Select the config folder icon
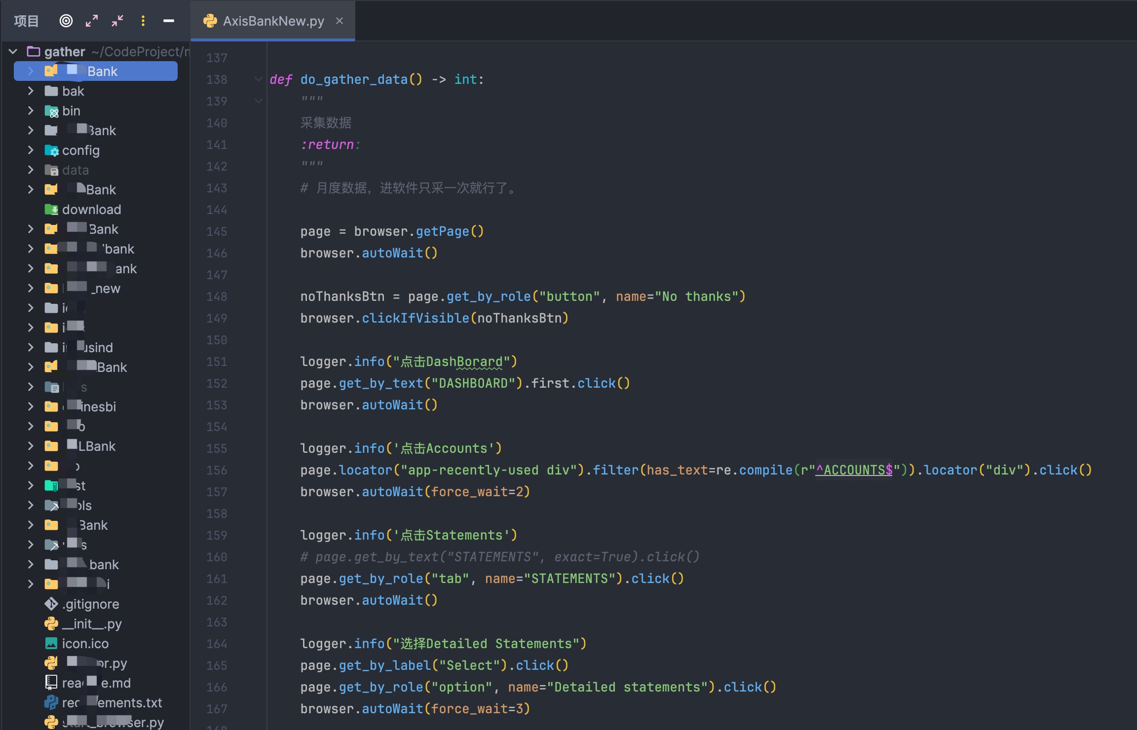The image size is (1137, 730). (51, 150)
